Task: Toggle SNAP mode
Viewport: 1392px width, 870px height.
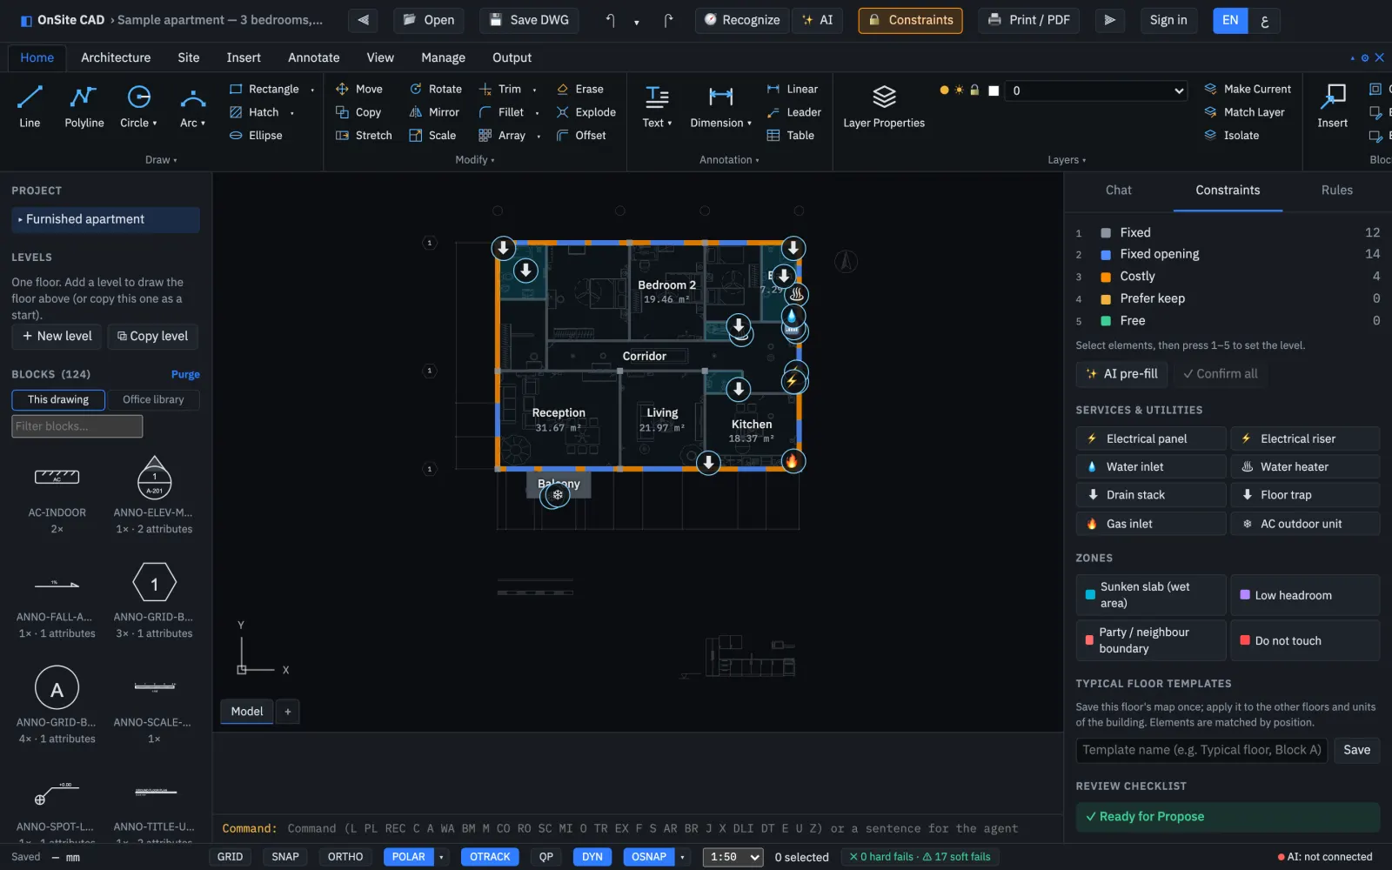Action: pos(285,857)
